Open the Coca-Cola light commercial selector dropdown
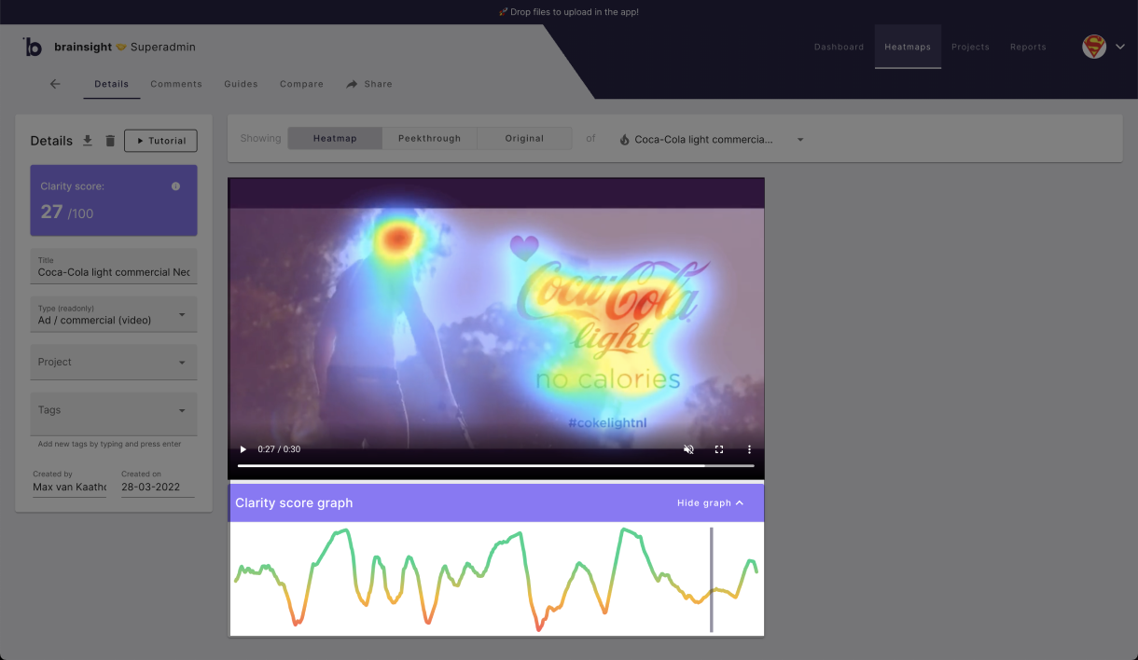 click(x=711, y=140)
